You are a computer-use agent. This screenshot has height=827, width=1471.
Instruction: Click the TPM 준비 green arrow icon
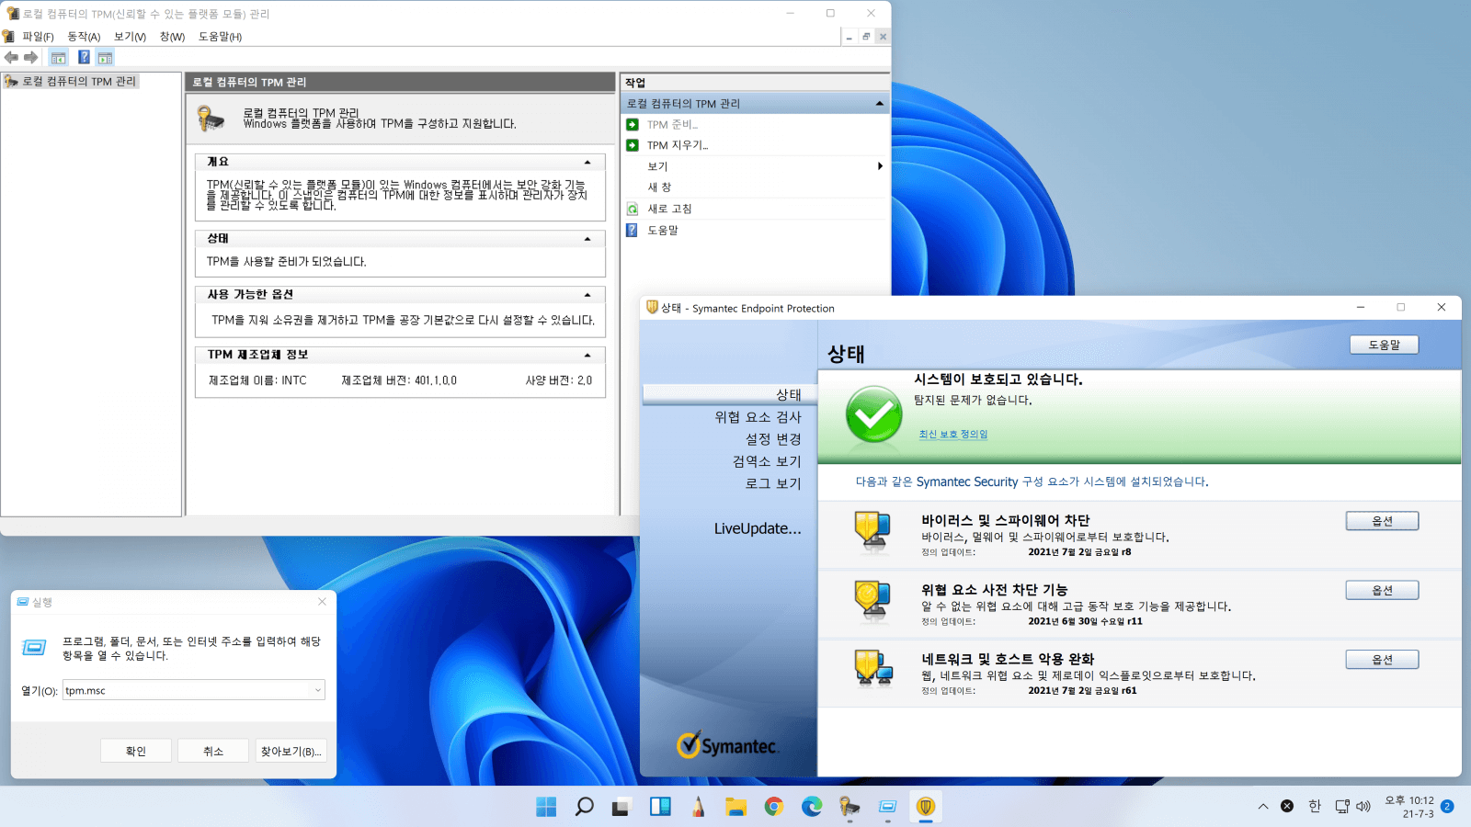pos(633,124)
